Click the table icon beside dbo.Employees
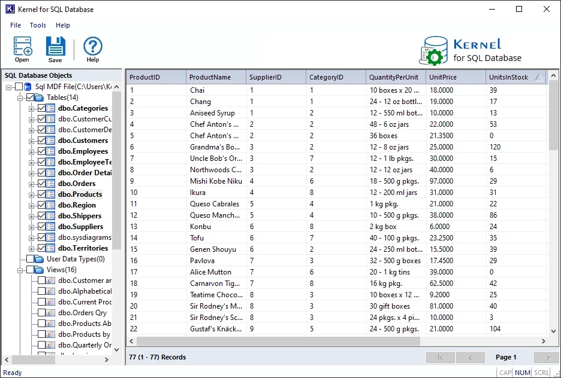 (x=50, y=151)
